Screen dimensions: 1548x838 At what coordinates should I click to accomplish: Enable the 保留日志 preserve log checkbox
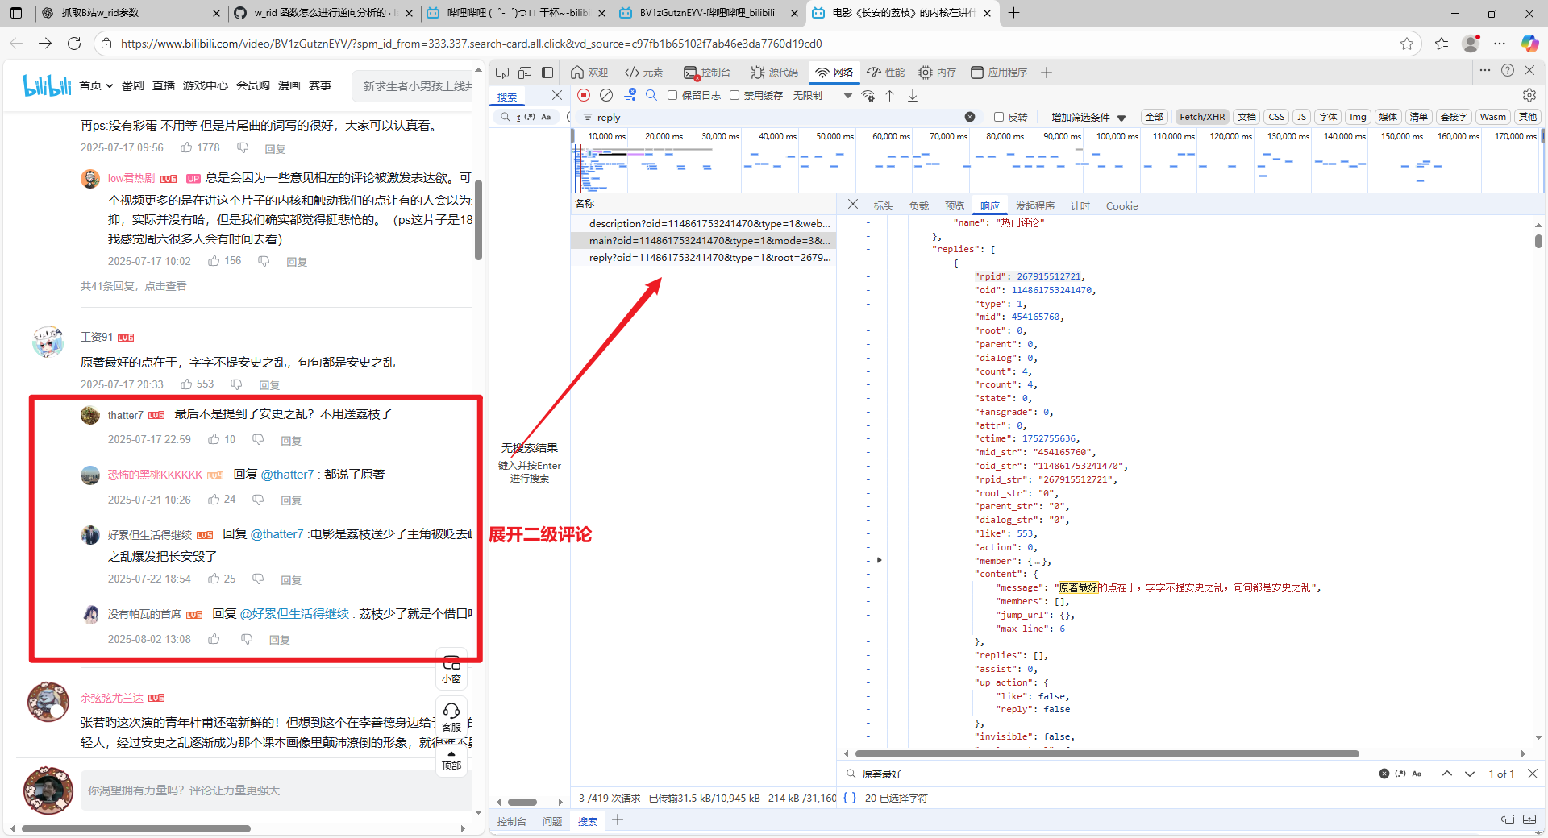(672, 95)
